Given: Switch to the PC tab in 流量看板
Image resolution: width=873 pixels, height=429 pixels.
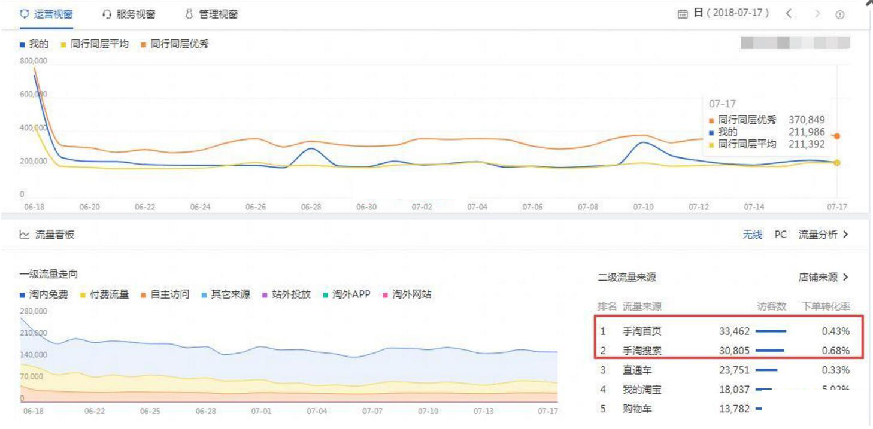Looking at the screenshot, I should coord(780,235).
